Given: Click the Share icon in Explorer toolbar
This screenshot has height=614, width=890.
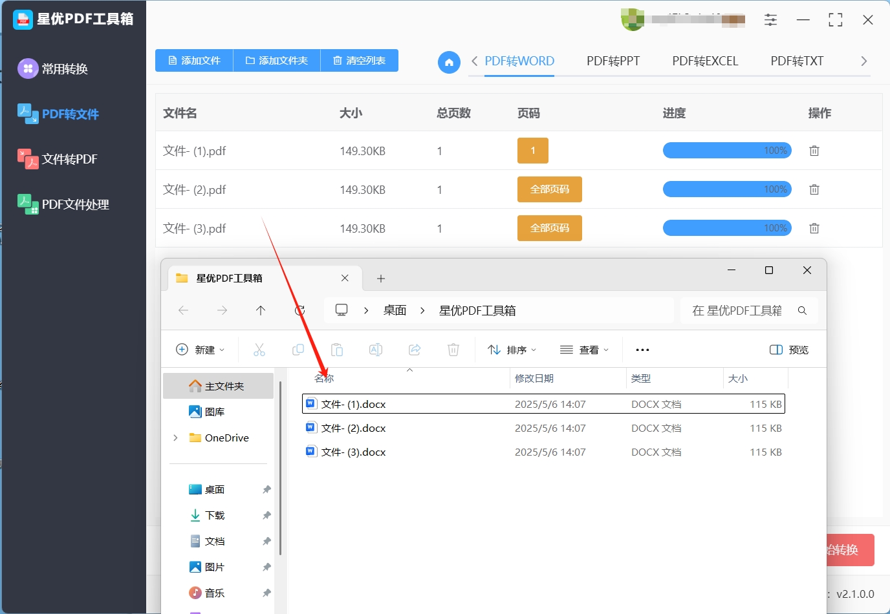Looking at the screenshot, I should click(x=415, y=350).
